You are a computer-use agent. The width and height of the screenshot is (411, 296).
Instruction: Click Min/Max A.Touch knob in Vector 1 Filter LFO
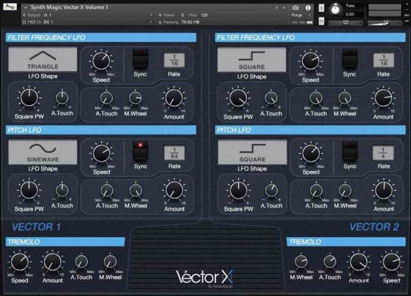pyautogui.click(x=106, y=98)
